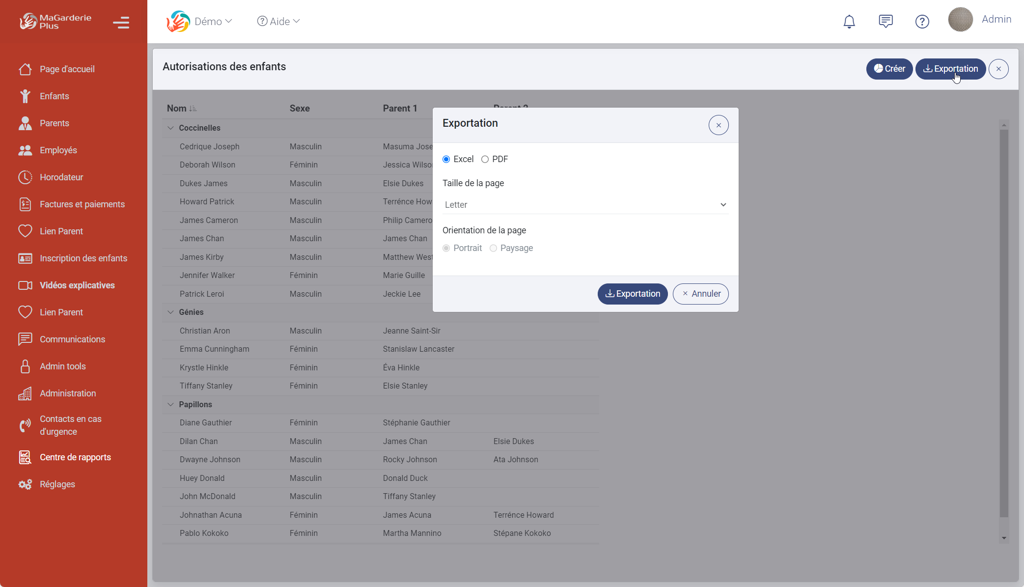Toggle the hamburger sidebar menu icon

[x=121, y=23]
